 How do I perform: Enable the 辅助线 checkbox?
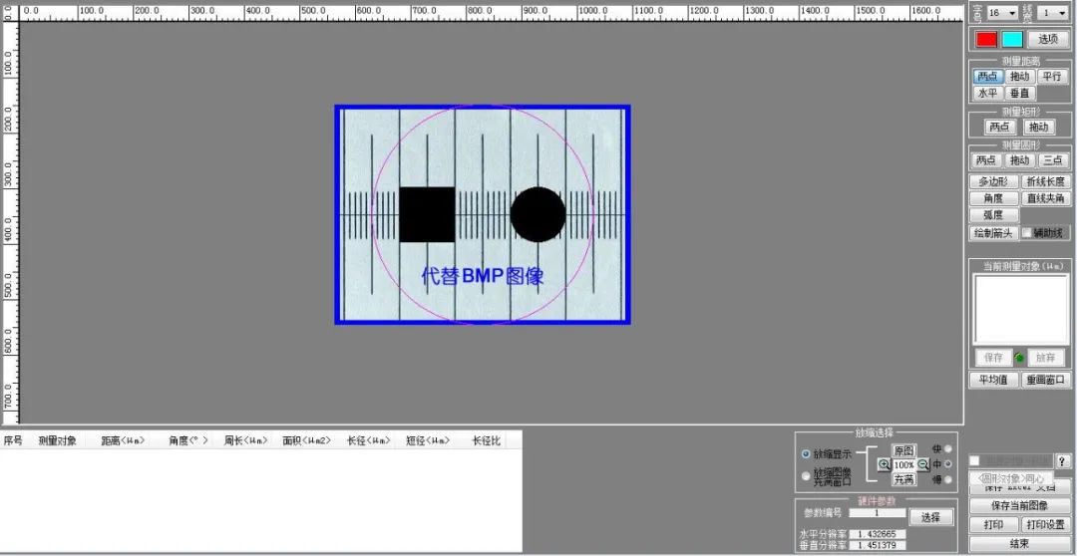pyautogui.click(x=1026, y=233)
